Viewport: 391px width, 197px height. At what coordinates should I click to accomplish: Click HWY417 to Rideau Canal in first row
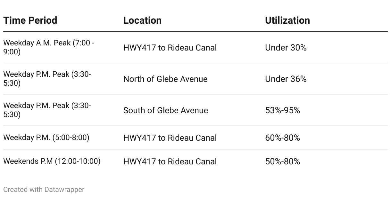tap(170, 48)
